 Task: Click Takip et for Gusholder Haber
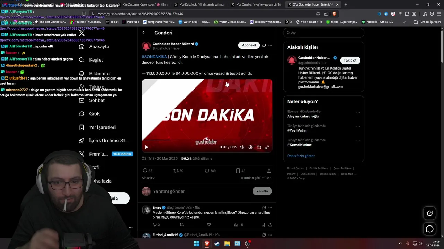[x=350, y=61]
